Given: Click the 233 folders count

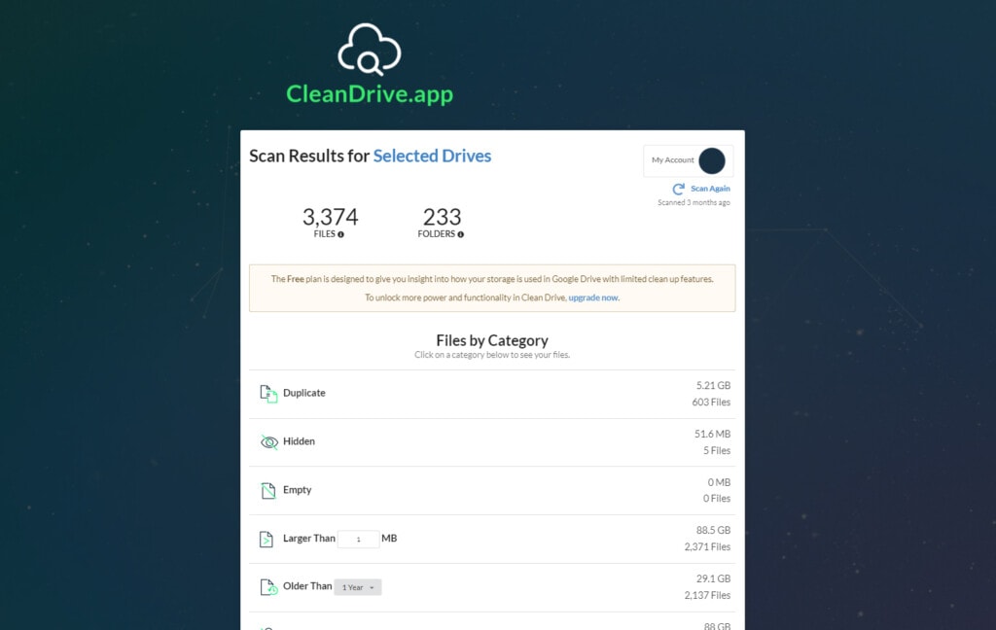Looking at the screenshot, I should [443, 217].
